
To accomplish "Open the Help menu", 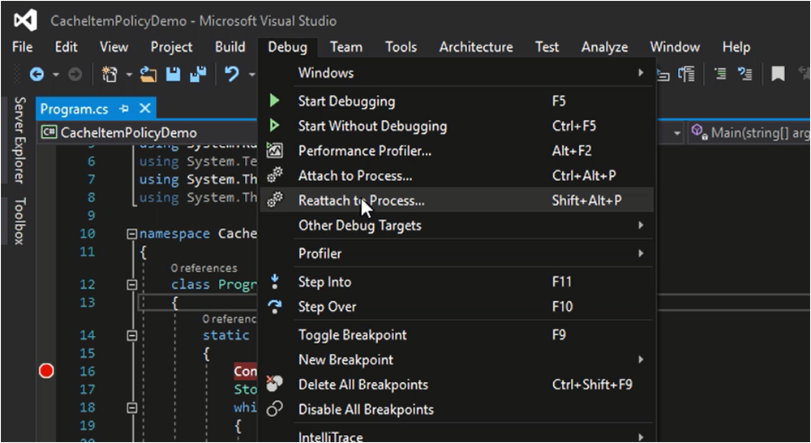I will coord(736,47).
